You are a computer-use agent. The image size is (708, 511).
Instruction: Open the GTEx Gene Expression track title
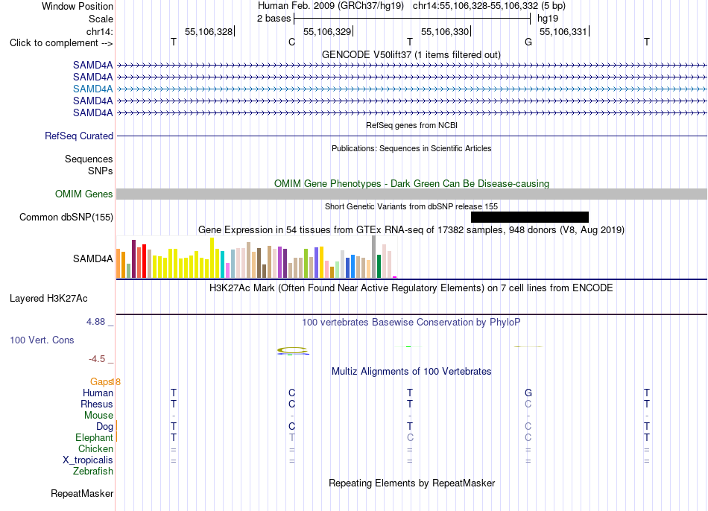click(x=411, y=229)
